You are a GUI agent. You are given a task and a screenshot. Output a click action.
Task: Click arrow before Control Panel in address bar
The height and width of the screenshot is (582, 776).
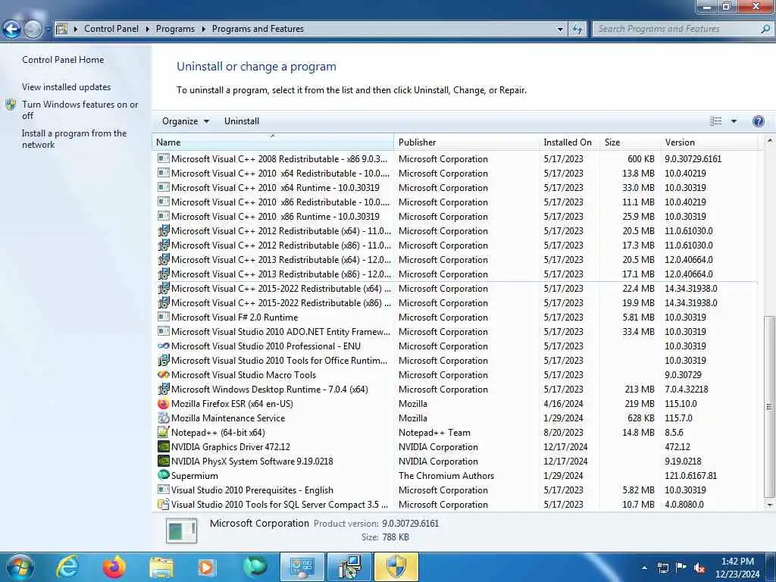coord(75,30)
